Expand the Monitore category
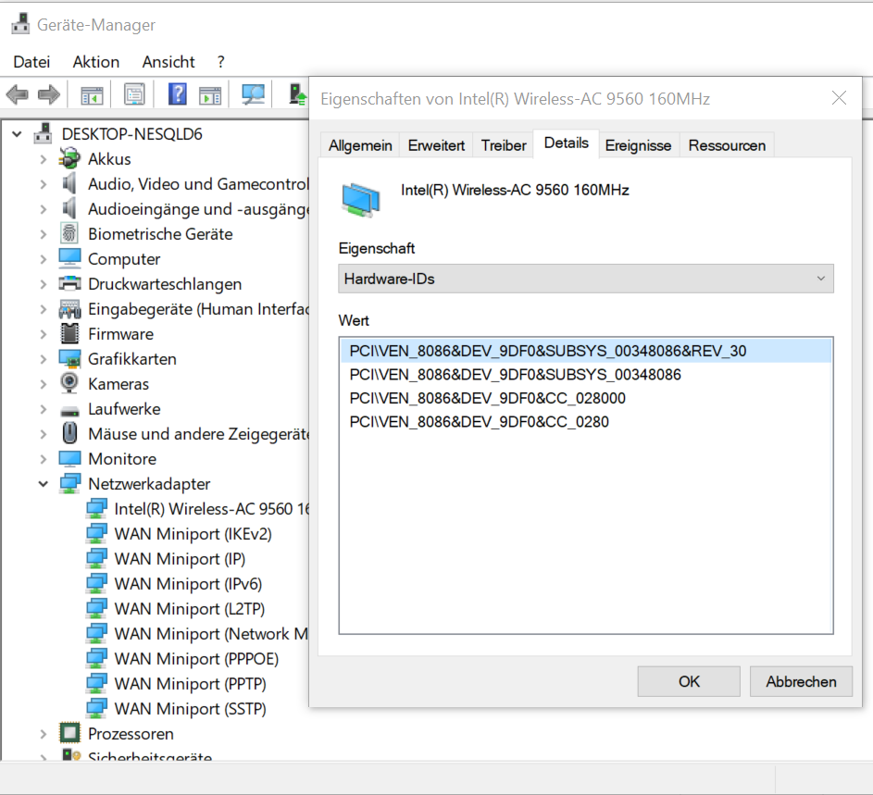 pyautogui.click(x=44, y=459)
